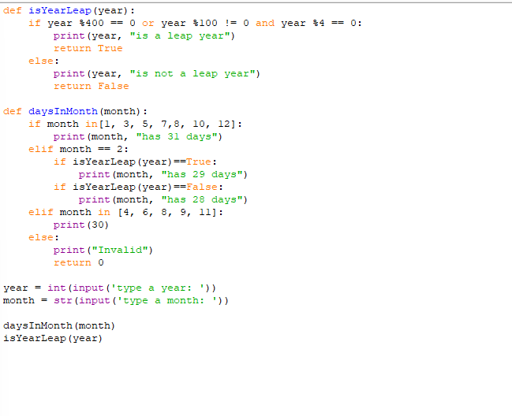This screenshot has height=416, width=512.
Task: Click the line 'def daysInMonth(month):'
Action: tap(75, 112)
